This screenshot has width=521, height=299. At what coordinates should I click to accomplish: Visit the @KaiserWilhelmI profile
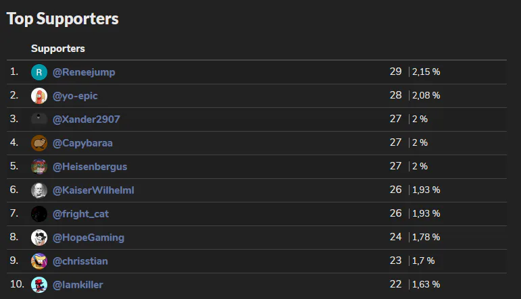(93, 190)
